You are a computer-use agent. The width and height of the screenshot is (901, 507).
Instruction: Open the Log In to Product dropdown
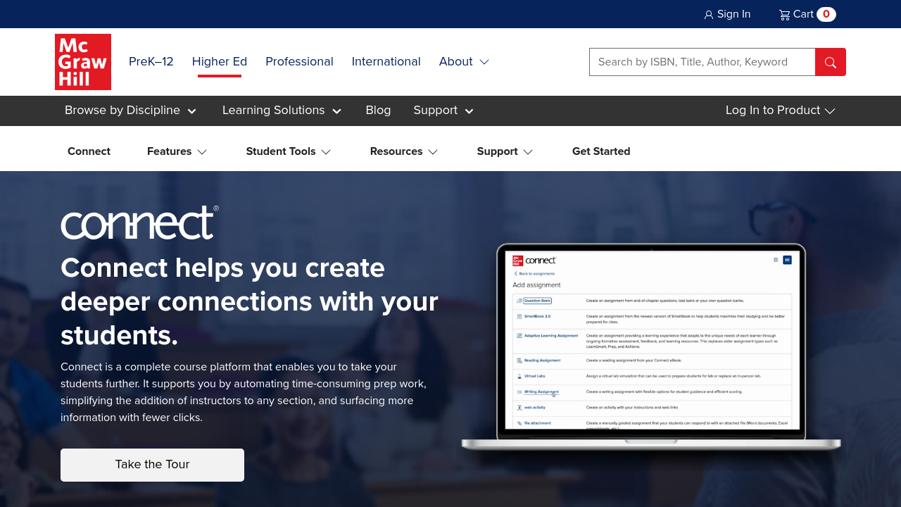coord(780,111)
